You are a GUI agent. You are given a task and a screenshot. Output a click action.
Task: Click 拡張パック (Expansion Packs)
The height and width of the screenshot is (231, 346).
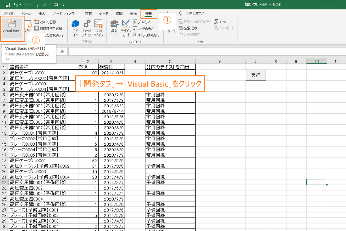(x=188, y=28)
